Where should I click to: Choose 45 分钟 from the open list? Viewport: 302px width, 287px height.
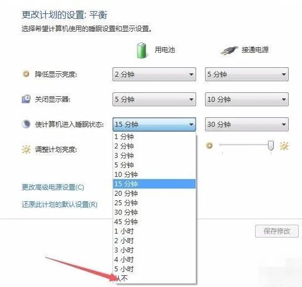(154, 221)
